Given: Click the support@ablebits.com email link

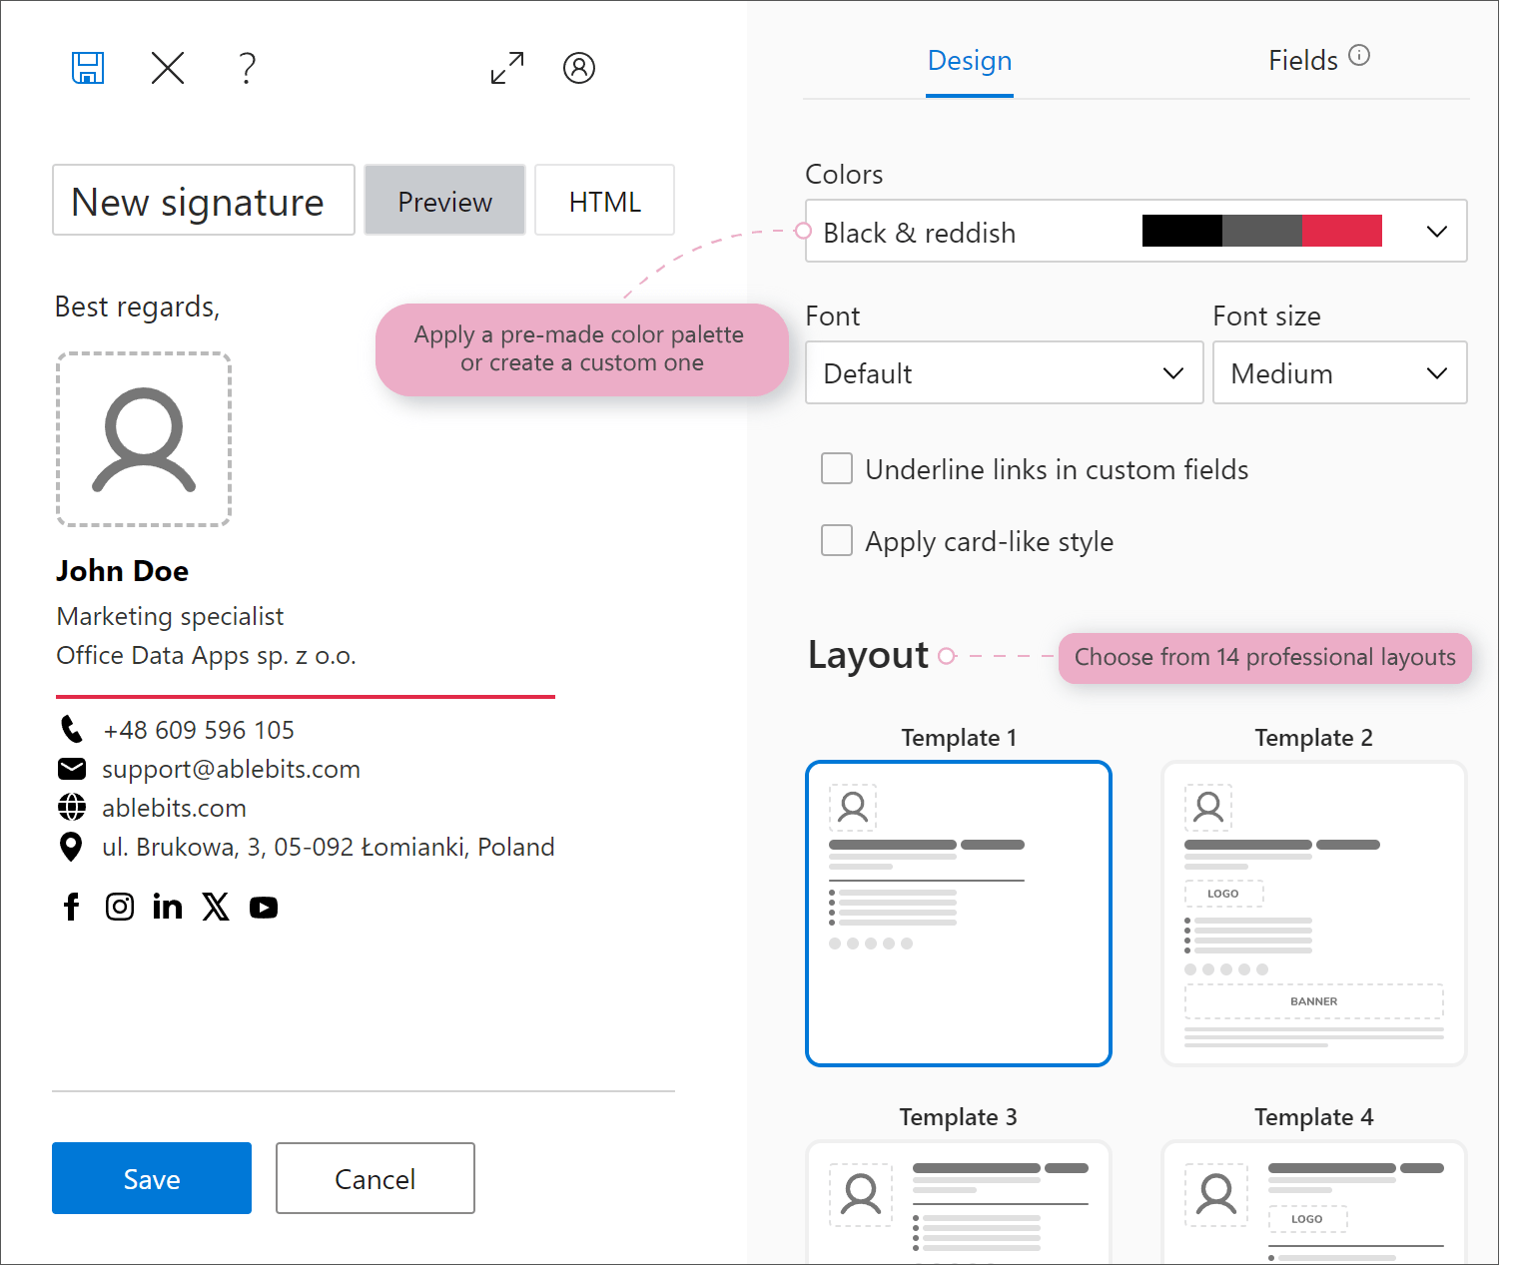Looking at the screenshot, I should click(231, 769).
